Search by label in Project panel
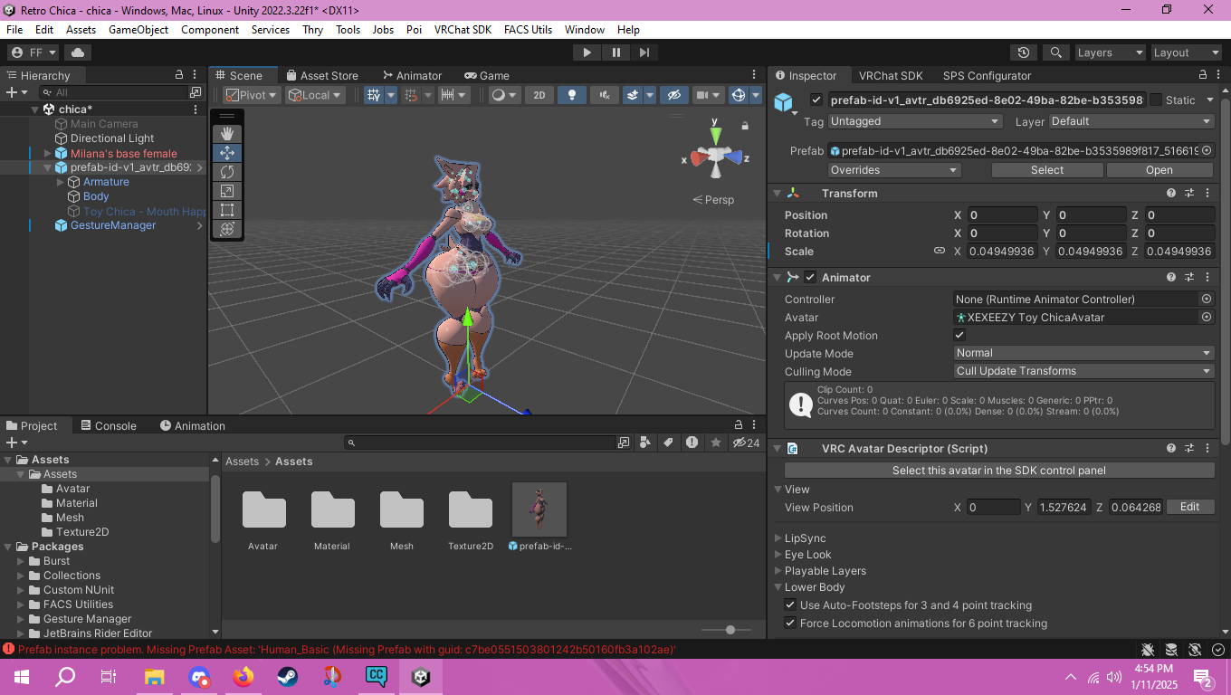The image size is (1231, 695). click(x=668, y=443)
